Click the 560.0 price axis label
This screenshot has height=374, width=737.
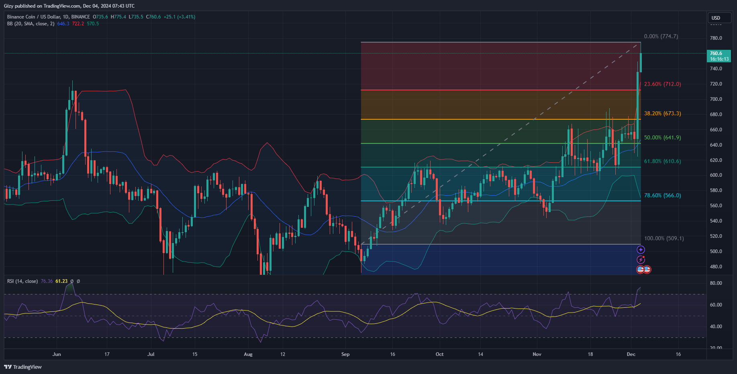pyautogui.click(x=716, y=206)
